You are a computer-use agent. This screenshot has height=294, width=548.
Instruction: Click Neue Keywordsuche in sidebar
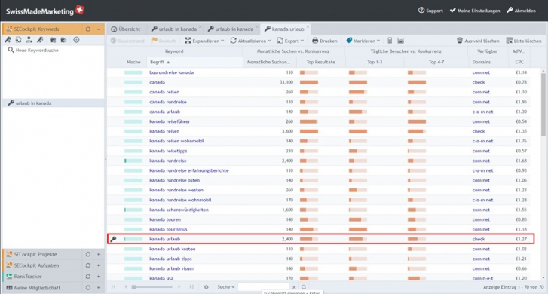pos(33,51)
